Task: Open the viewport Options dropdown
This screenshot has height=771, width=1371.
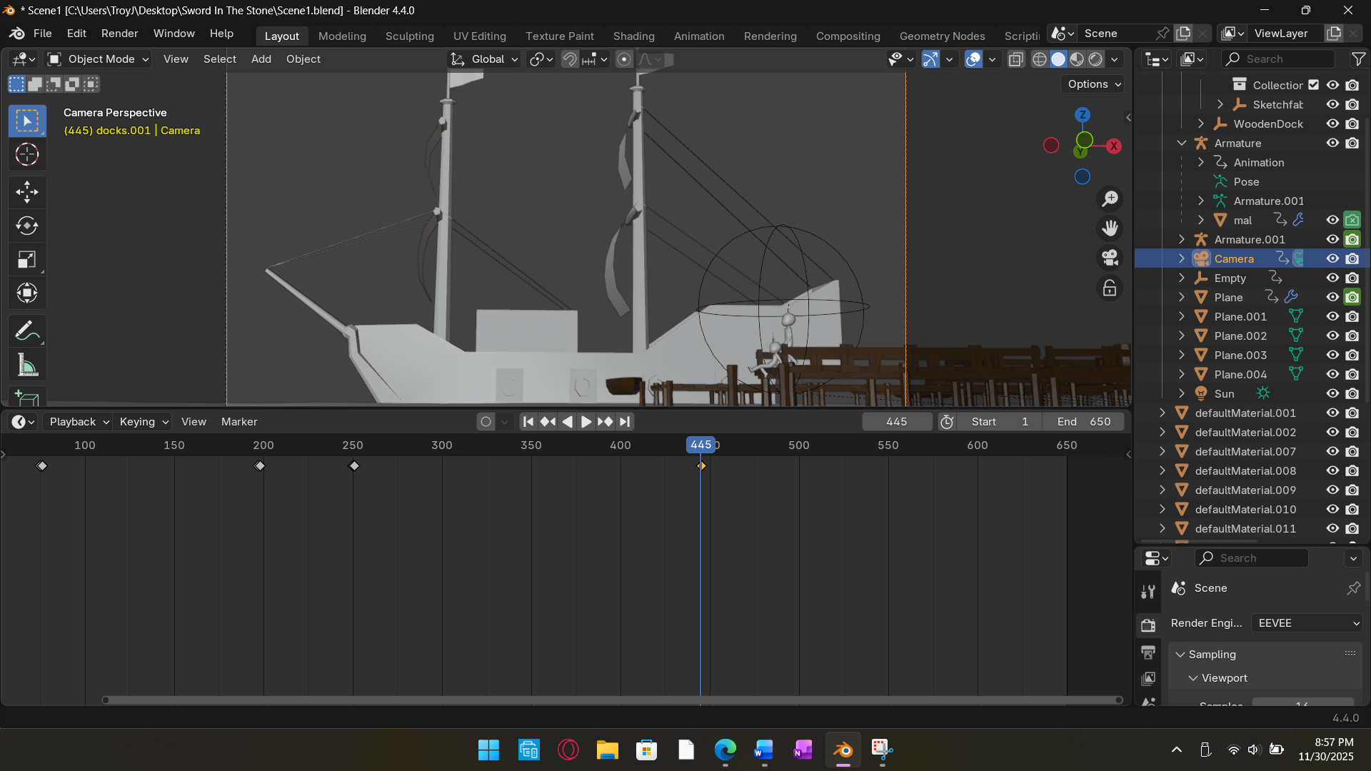Action: 1093,84
